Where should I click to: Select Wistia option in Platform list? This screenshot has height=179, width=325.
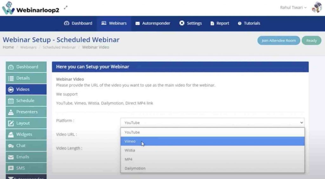click(x=212, y=150)
